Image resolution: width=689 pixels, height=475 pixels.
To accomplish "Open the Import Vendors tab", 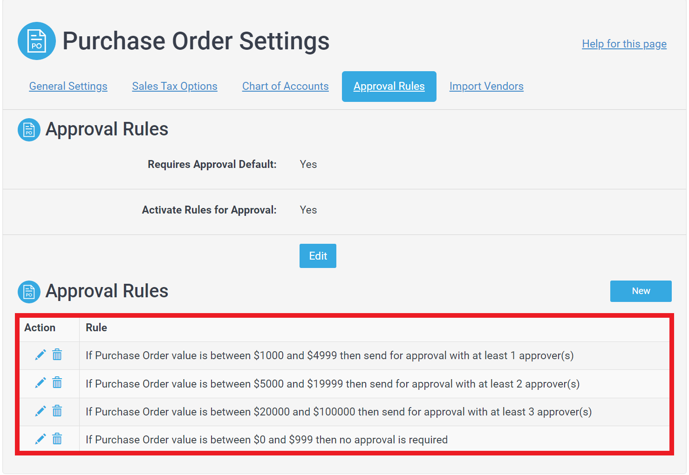I will pos(486,86).
